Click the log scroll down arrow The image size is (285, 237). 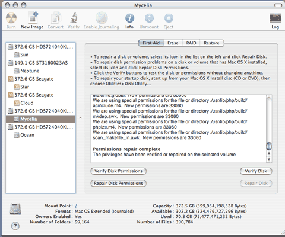(269, 159)
